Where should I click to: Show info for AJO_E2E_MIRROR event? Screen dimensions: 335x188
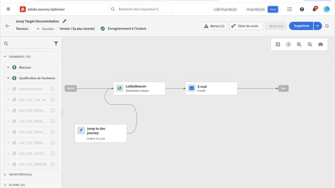(x=53, y=164)
